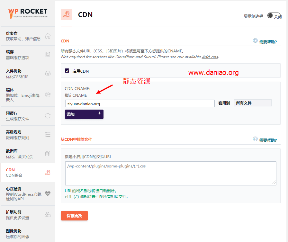The width and height of the screenshot is (288, 242).
Task: Open 仪表盘 dashboard menu
Action: pyautogui.click(x=28, y=36)
